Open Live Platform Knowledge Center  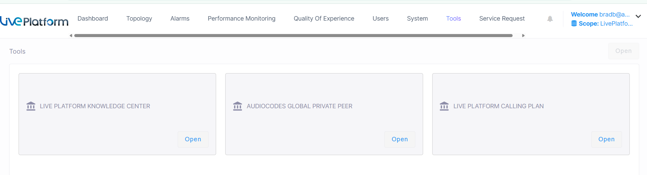(193, 139)
